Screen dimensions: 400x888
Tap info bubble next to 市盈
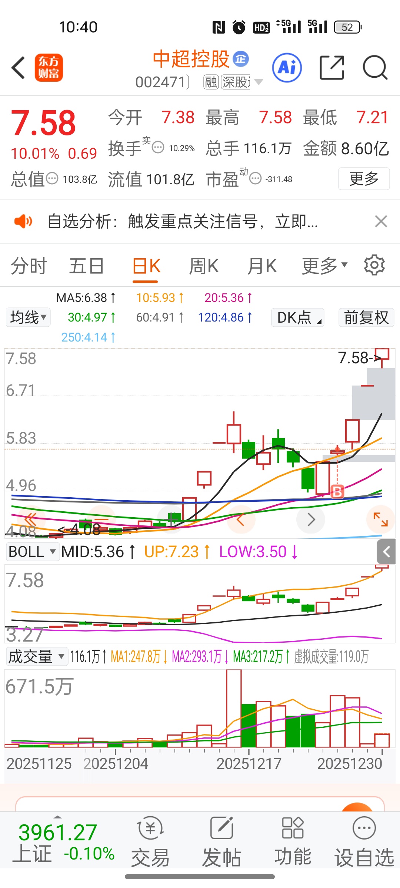click(x=255, y=179)
